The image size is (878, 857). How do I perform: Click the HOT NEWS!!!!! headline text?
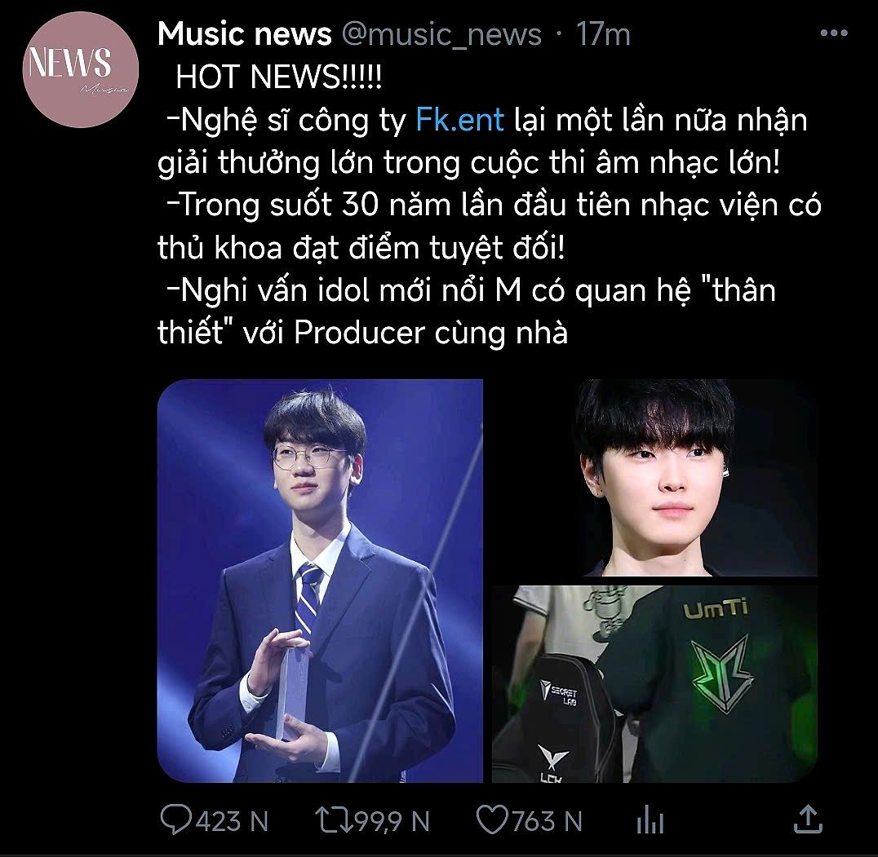[x=279, y=77]
